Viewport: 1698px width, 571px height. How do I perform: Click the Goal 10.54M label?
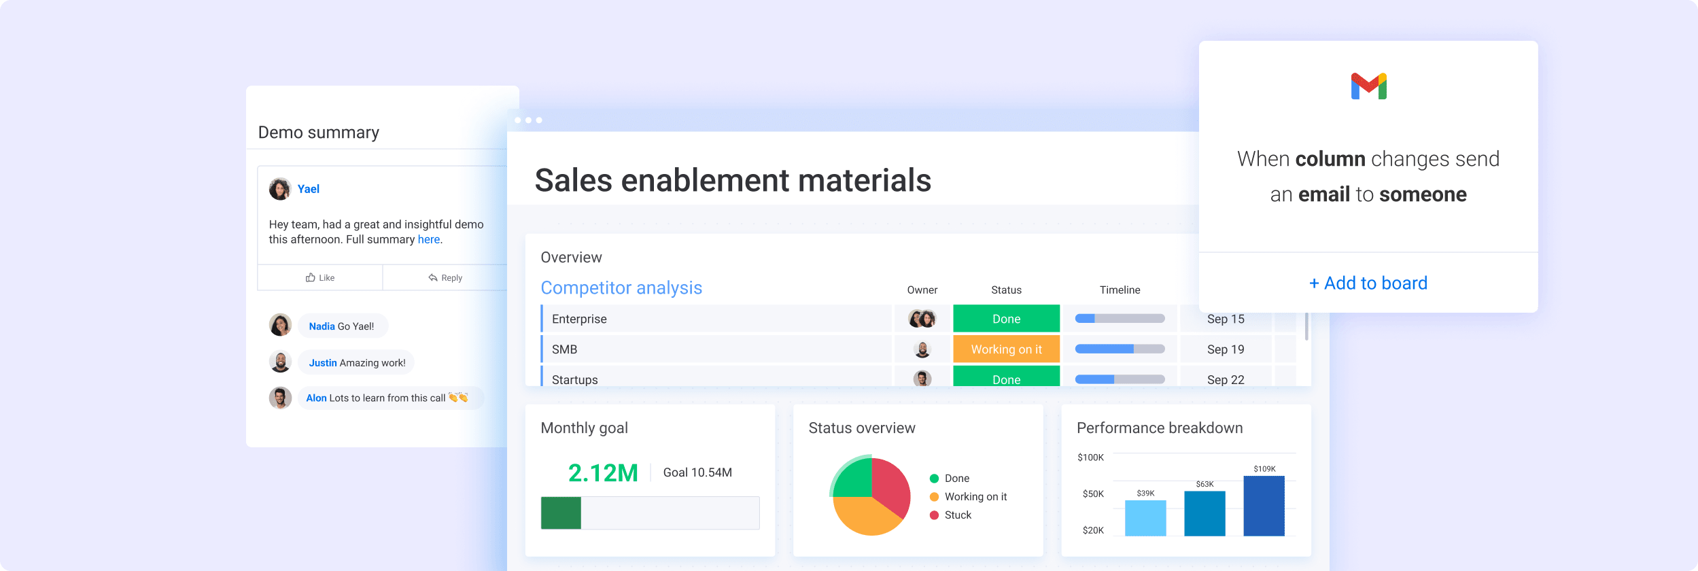[697, 472]
